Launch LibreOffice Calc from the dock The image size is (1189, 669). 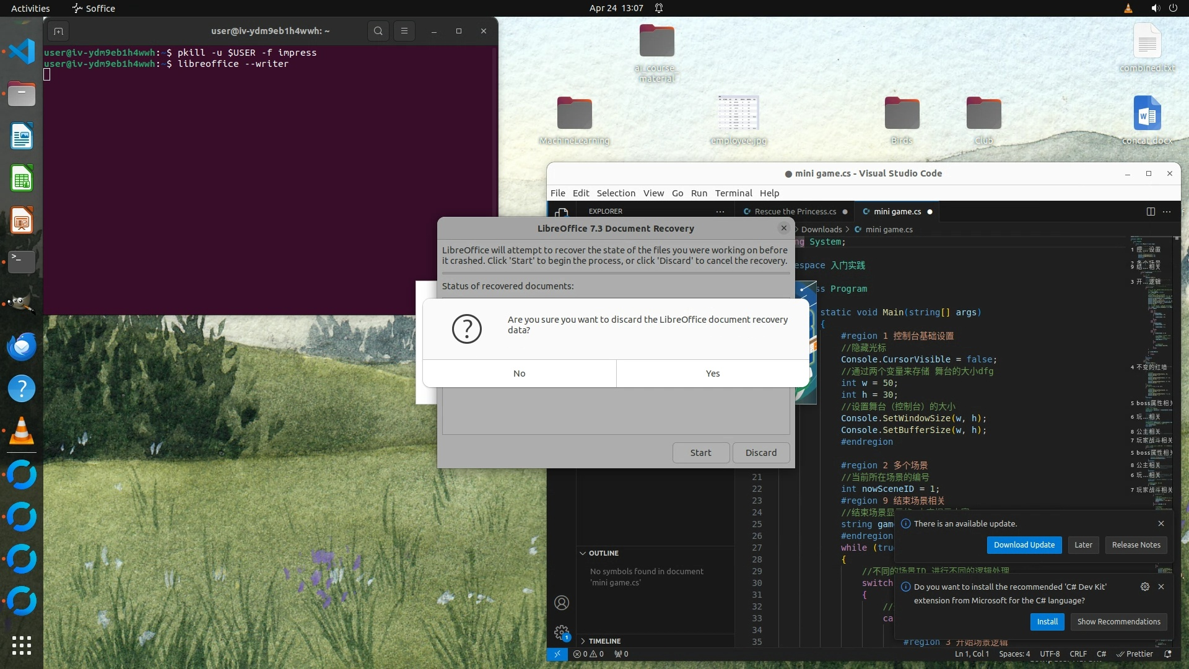click(22, 180)
